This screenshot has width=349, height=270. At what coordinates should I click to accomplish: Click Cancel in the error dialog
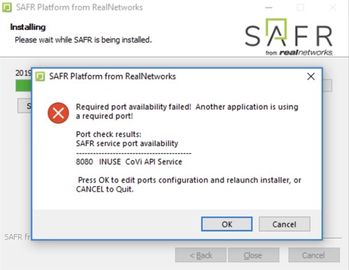click(x=284, y=224)
